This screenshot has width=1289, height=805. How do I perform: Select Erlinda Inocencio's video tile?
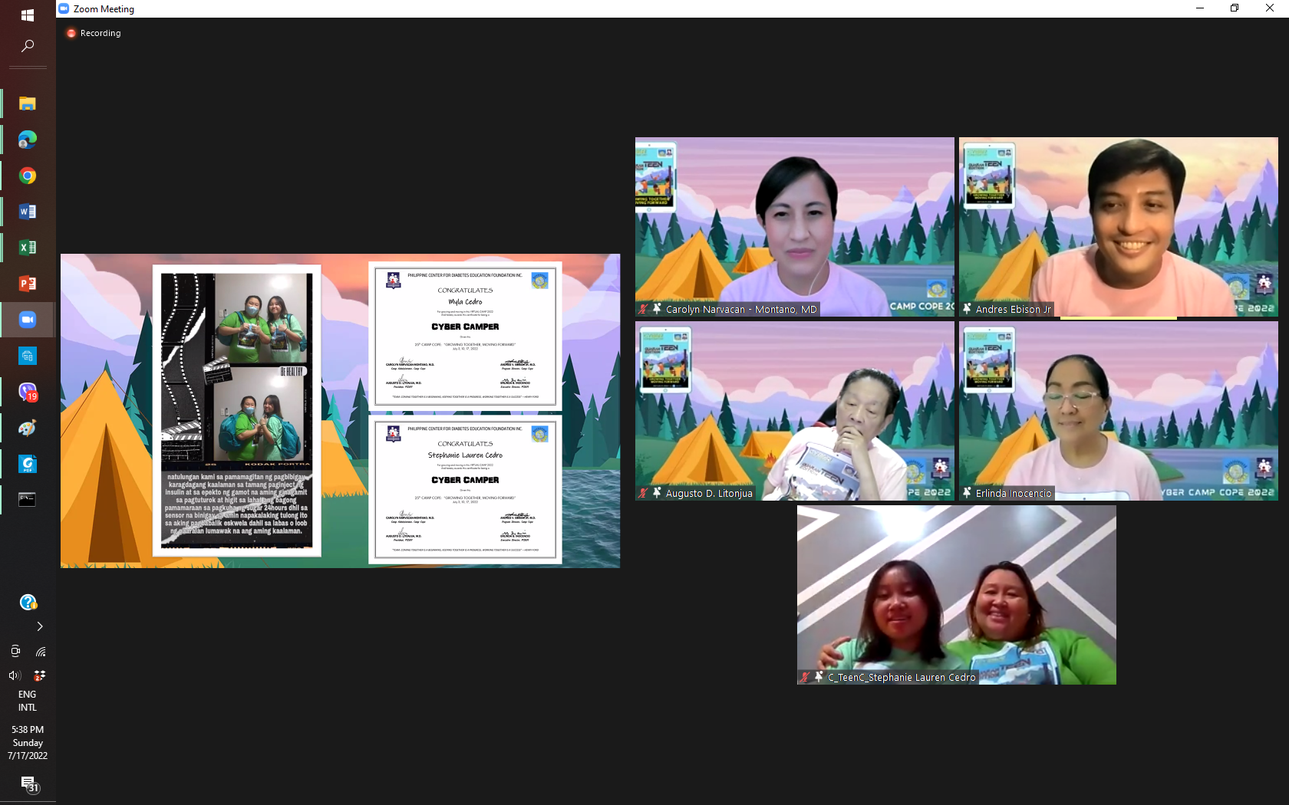(x=1118, y=410)
